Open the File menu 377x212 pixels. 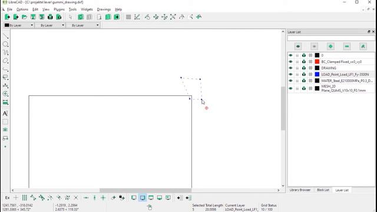point(9,9)
